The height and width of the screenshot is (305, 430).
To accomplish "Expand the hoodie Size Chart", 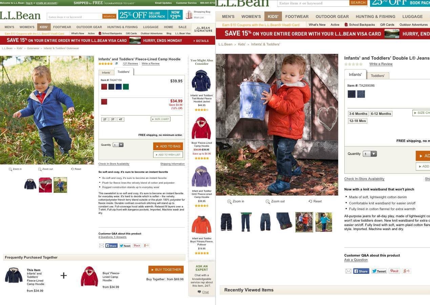I will 161,119.
